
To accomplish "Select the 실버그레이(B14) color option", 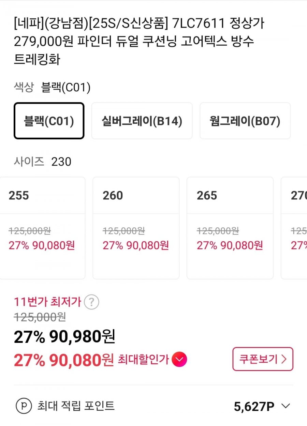I will [142, 121].
